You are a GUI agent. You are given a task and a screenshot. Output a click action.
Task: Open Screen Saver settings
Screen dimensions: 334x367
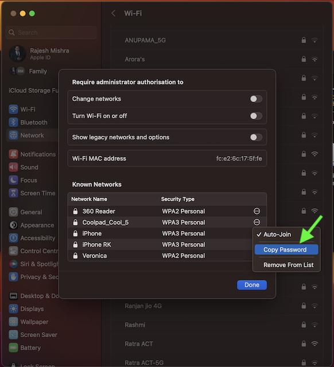pos(33,335)
